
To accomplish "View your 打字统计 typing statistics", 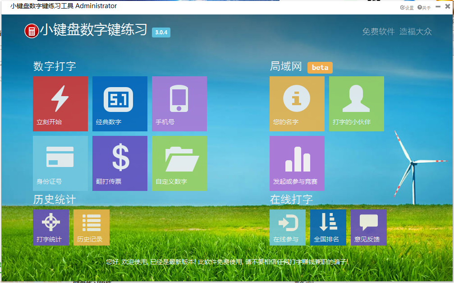I will click(x=50, y=227).
